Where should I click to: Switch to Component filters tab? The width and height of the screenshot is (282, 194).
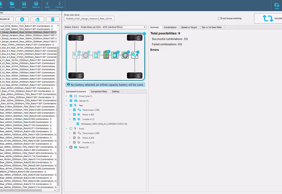pos(99,92)
